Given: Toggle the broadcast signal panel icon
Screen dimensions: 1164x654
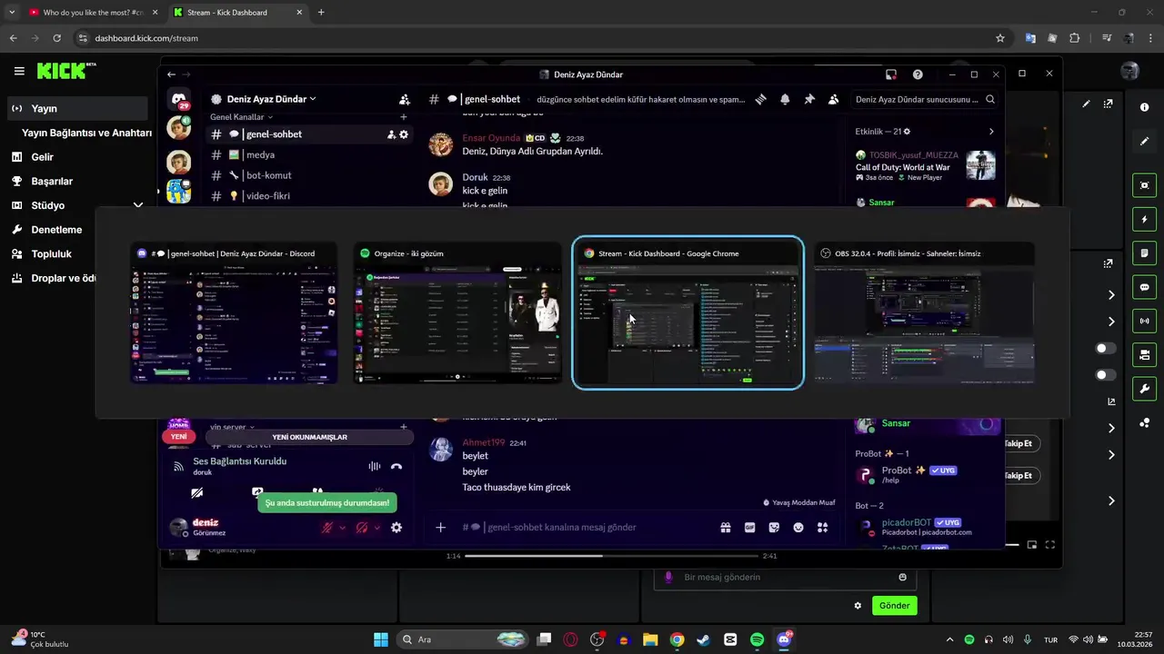Looking at the screenshot, I should pos(1144,321).
